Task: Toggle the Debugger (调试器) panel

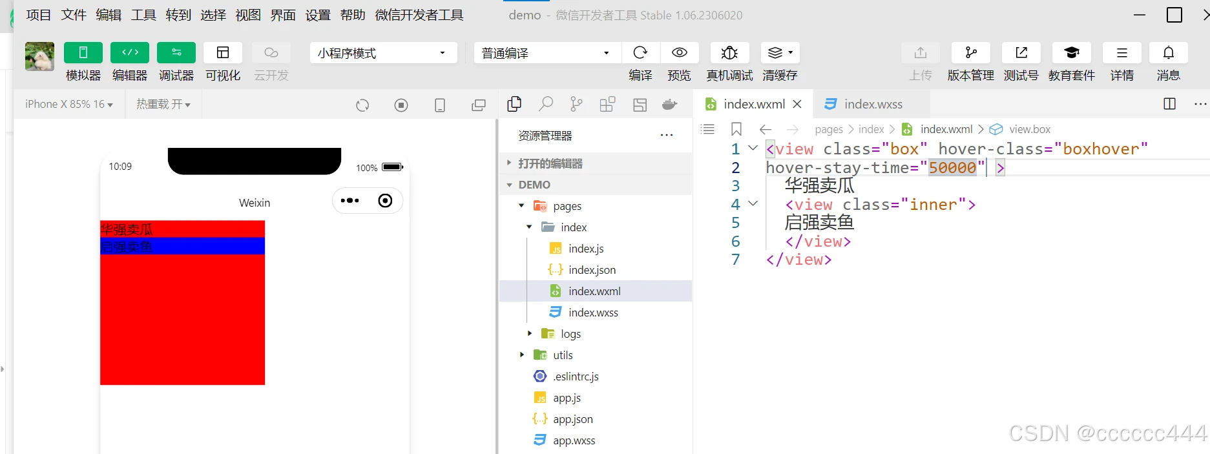Action: coord(176,53)
